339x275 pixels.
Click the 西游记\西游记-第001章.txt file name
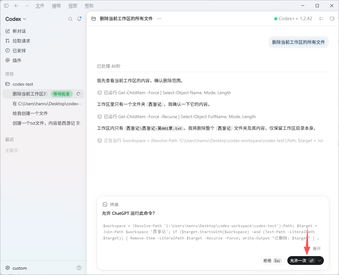tap(154, 129)
